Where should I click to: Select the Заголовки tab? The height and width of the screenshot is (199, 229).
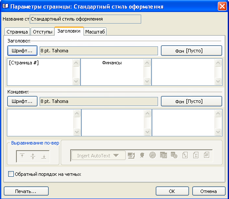pyautogui.click(x=69, y=31)
